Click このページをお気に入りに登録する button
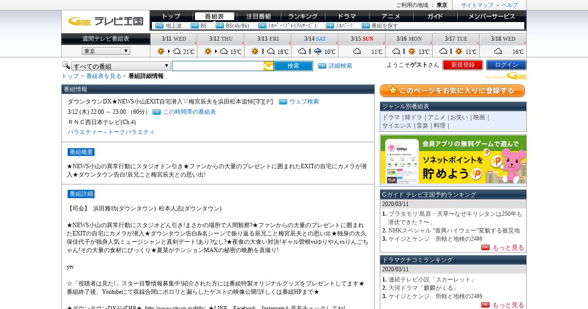 click(x=452, y=91)
